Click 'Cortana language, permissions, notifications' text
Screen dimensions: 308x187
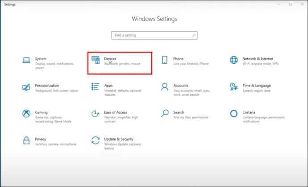click(x=264, y=119)
